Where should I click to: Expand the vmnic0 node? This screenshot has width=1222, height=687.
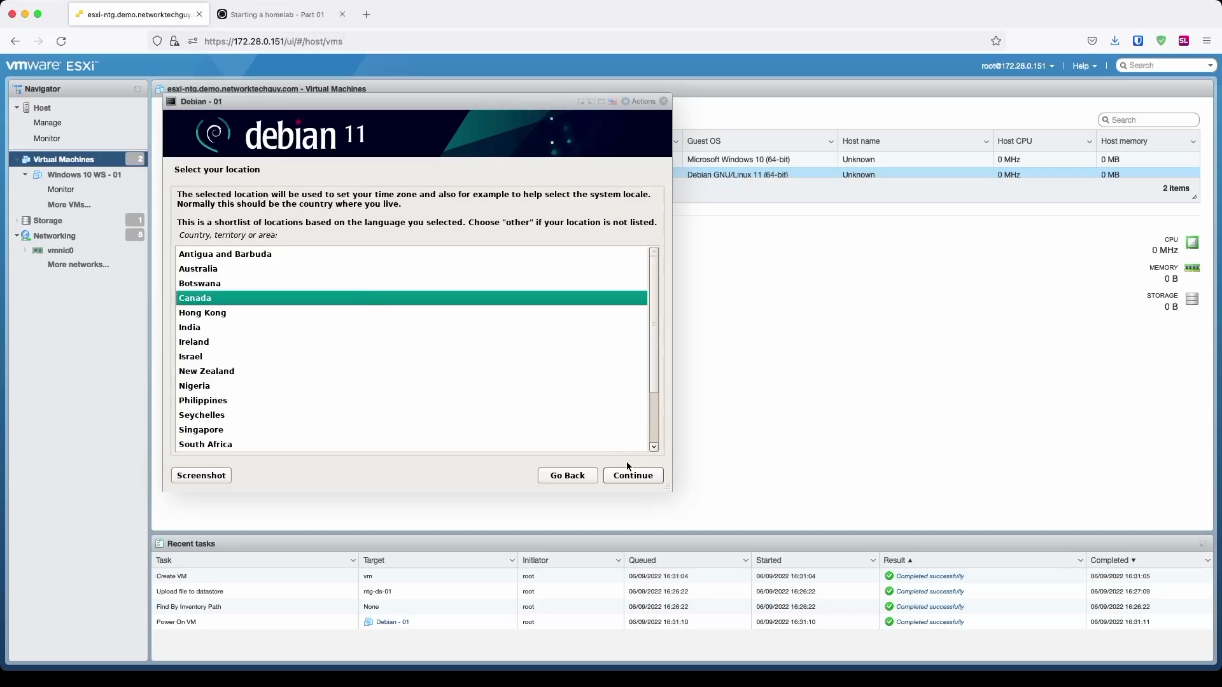[x=25, y=250]
